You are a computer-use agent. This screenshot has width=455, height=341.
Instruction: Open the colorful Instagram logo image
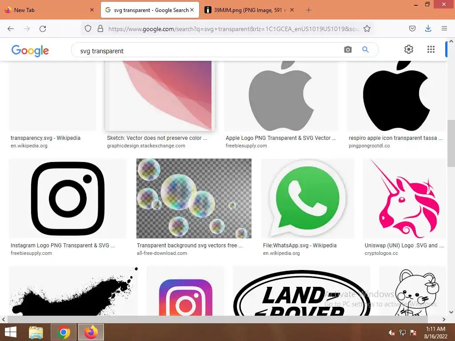185,291
